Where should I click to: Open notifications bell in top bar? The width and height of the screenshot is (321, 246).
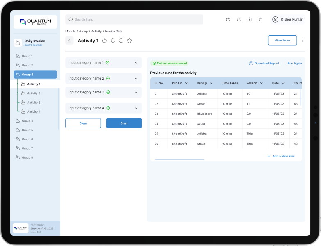coord(239,19)
